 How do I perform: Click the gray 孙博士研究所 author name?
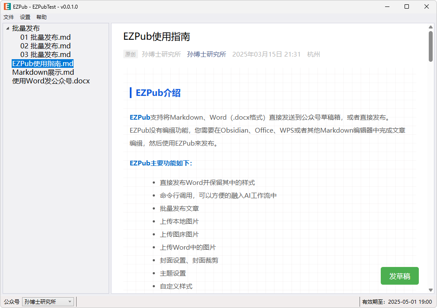(161, 54)
